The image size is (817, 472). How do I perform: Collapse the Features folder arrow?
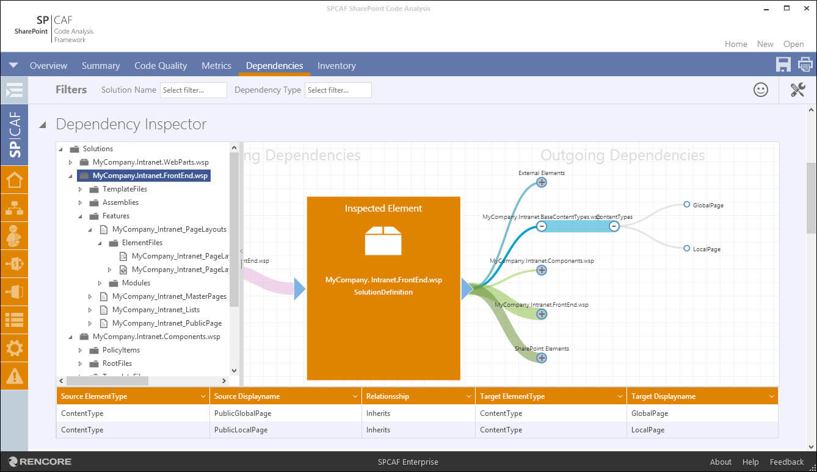pyautogui.click(x=80, y=216)
